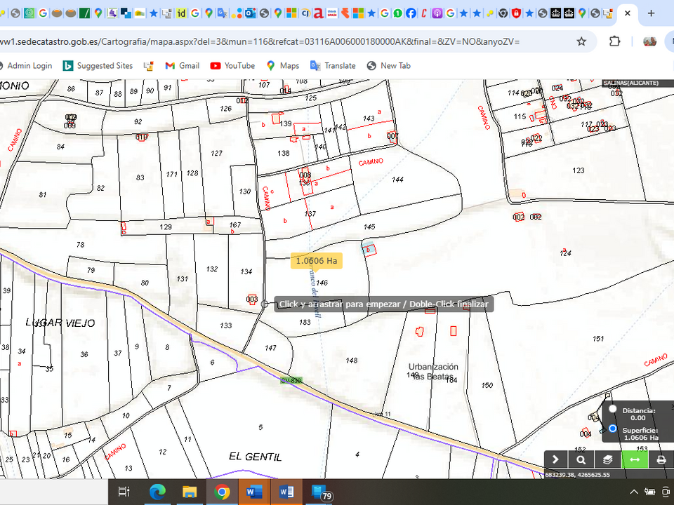674x505 pixels.
Task: Expand the map toolbar with the chevron arrow
Action: coord(555,459)
